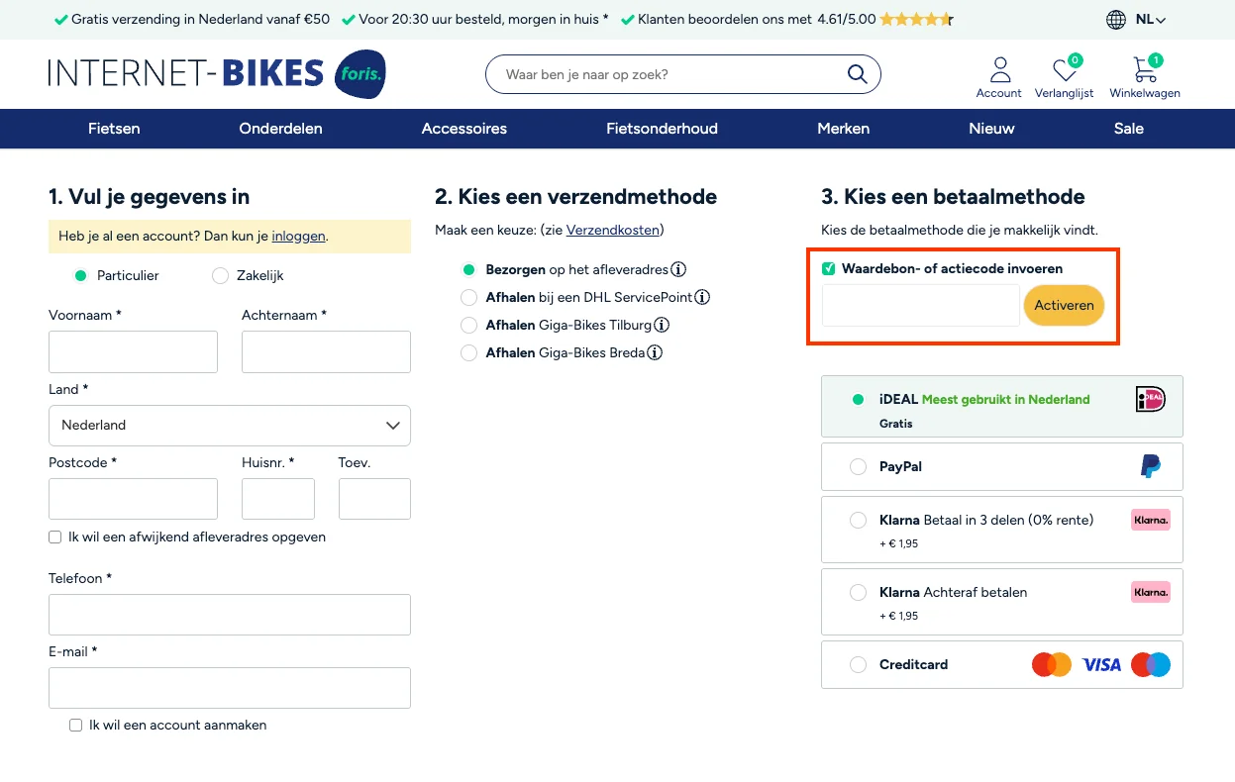Viewport: 1235px width, 782px height.
Task: Select the Zakelijk radio button
Action: click(220, 275)
